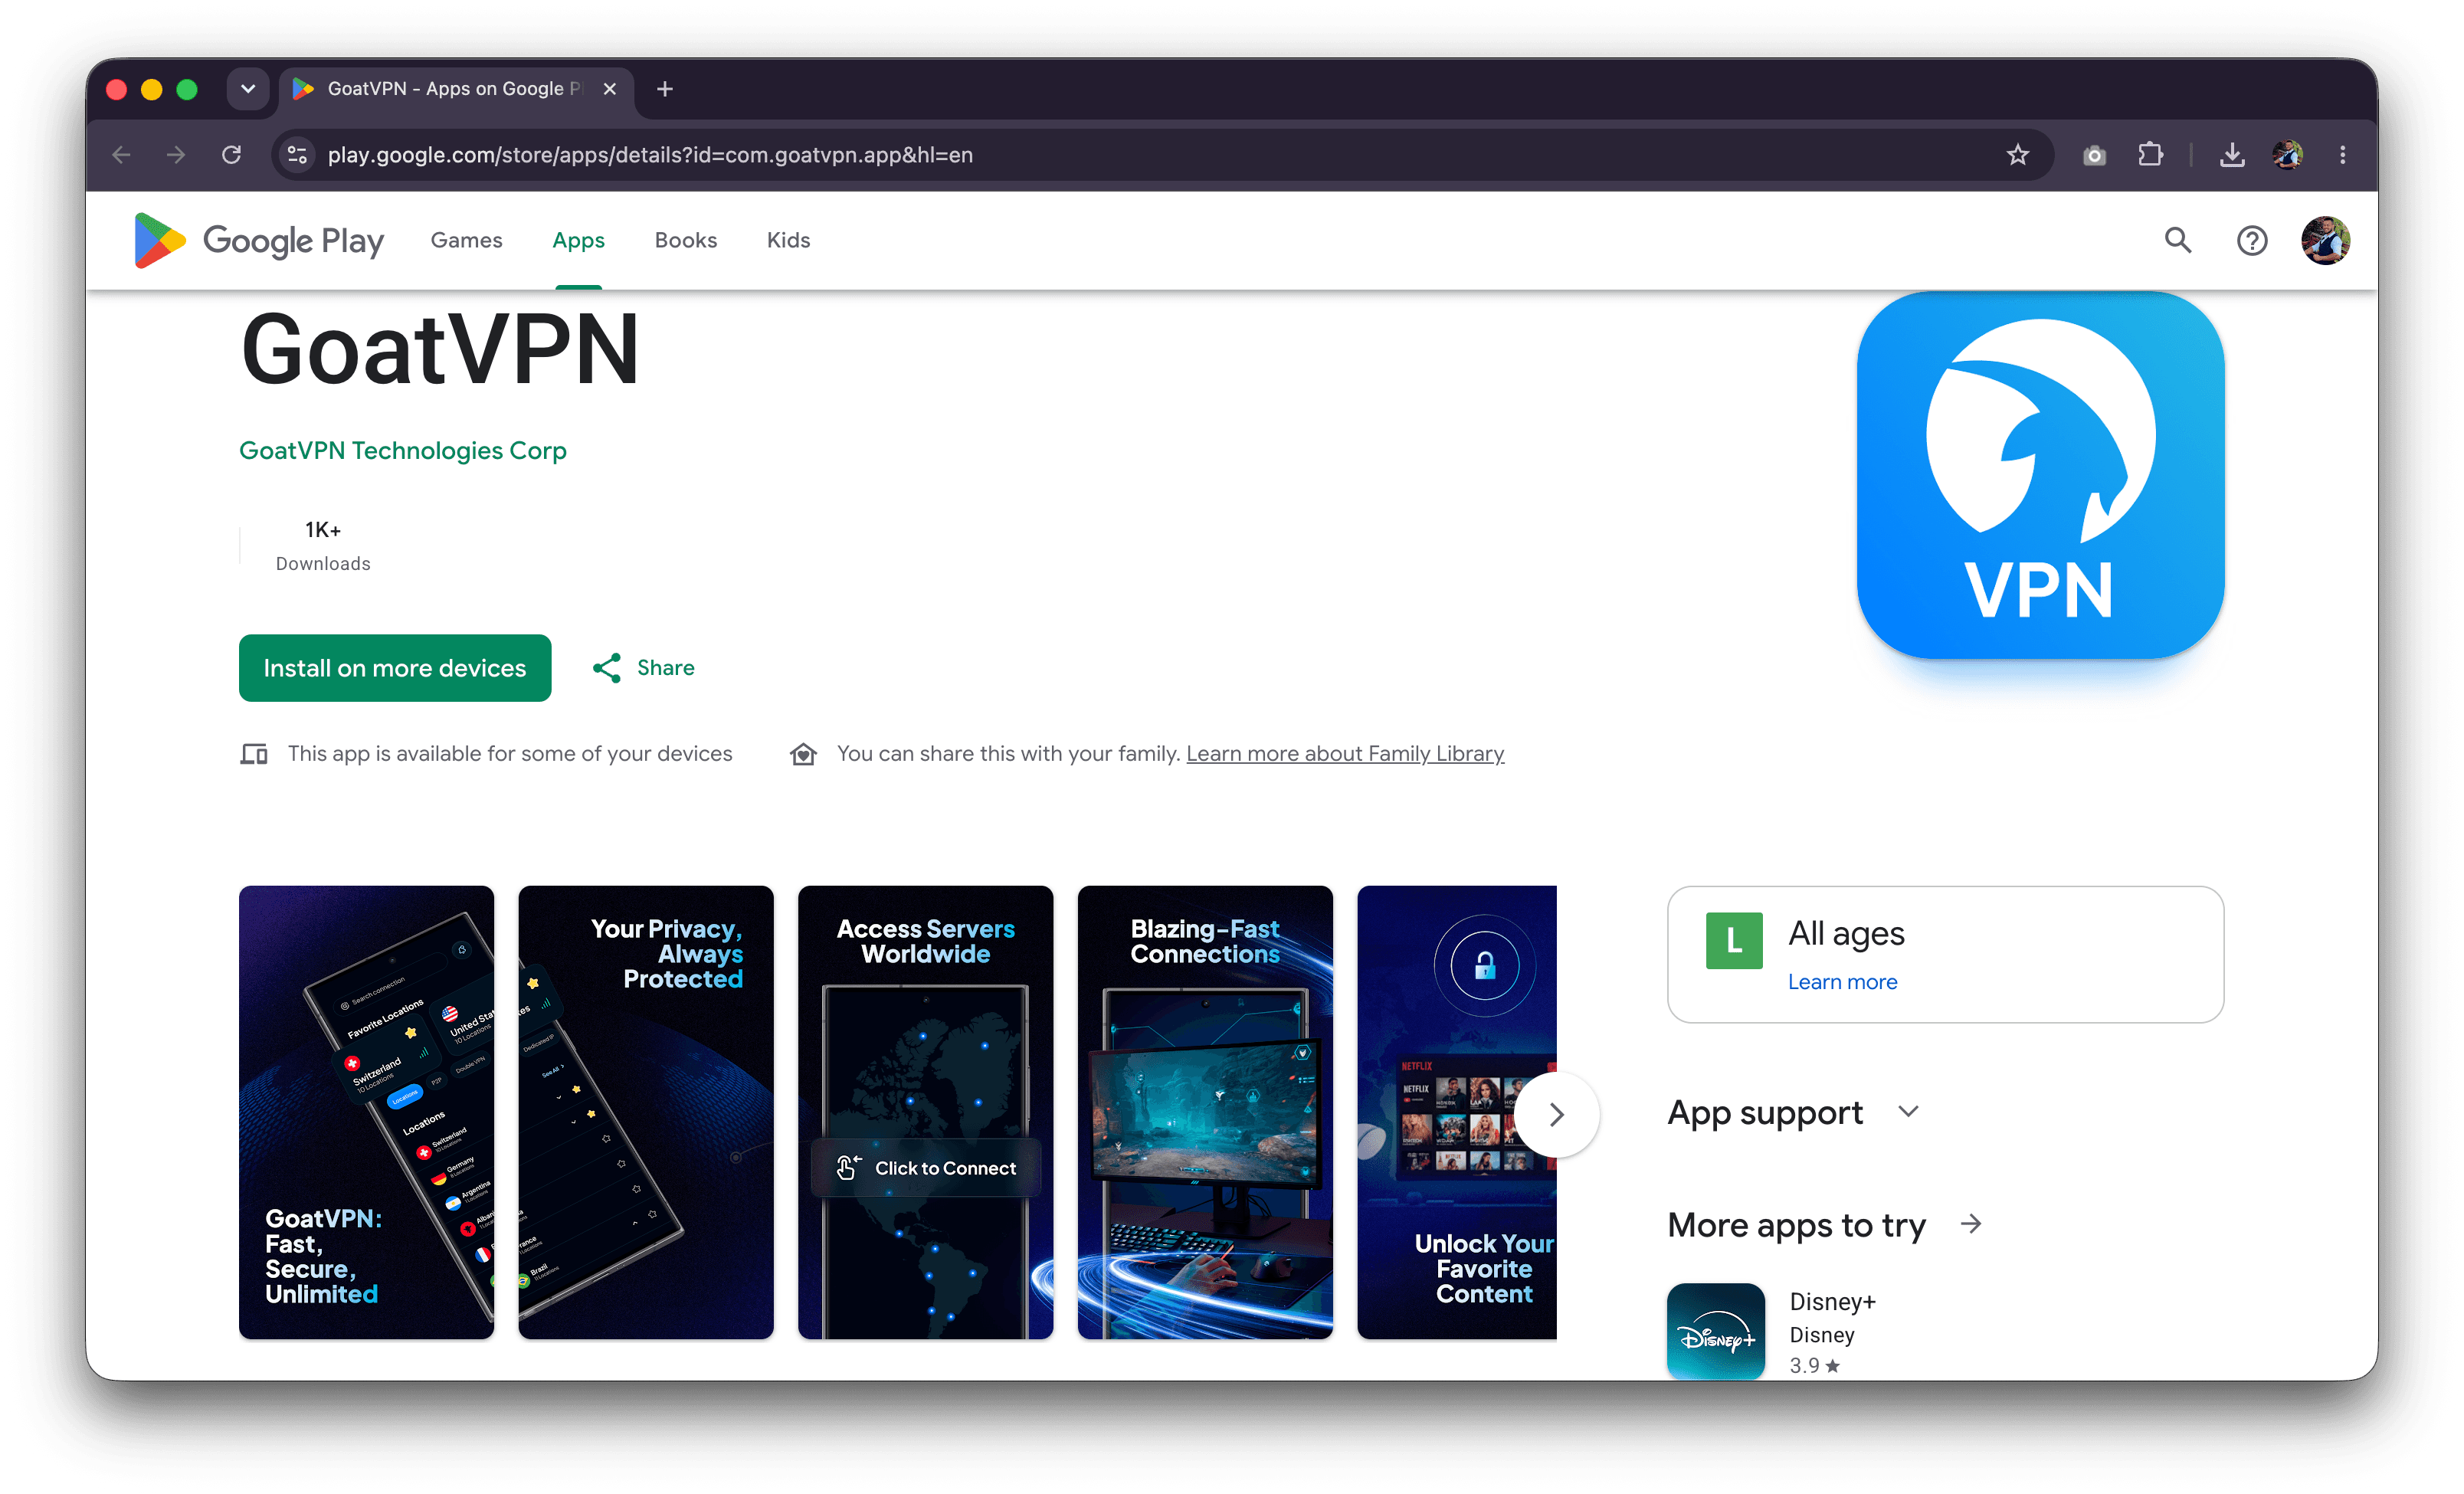Close the GoatVPN browser tab

pyautogui.click(x=610, y=89)
